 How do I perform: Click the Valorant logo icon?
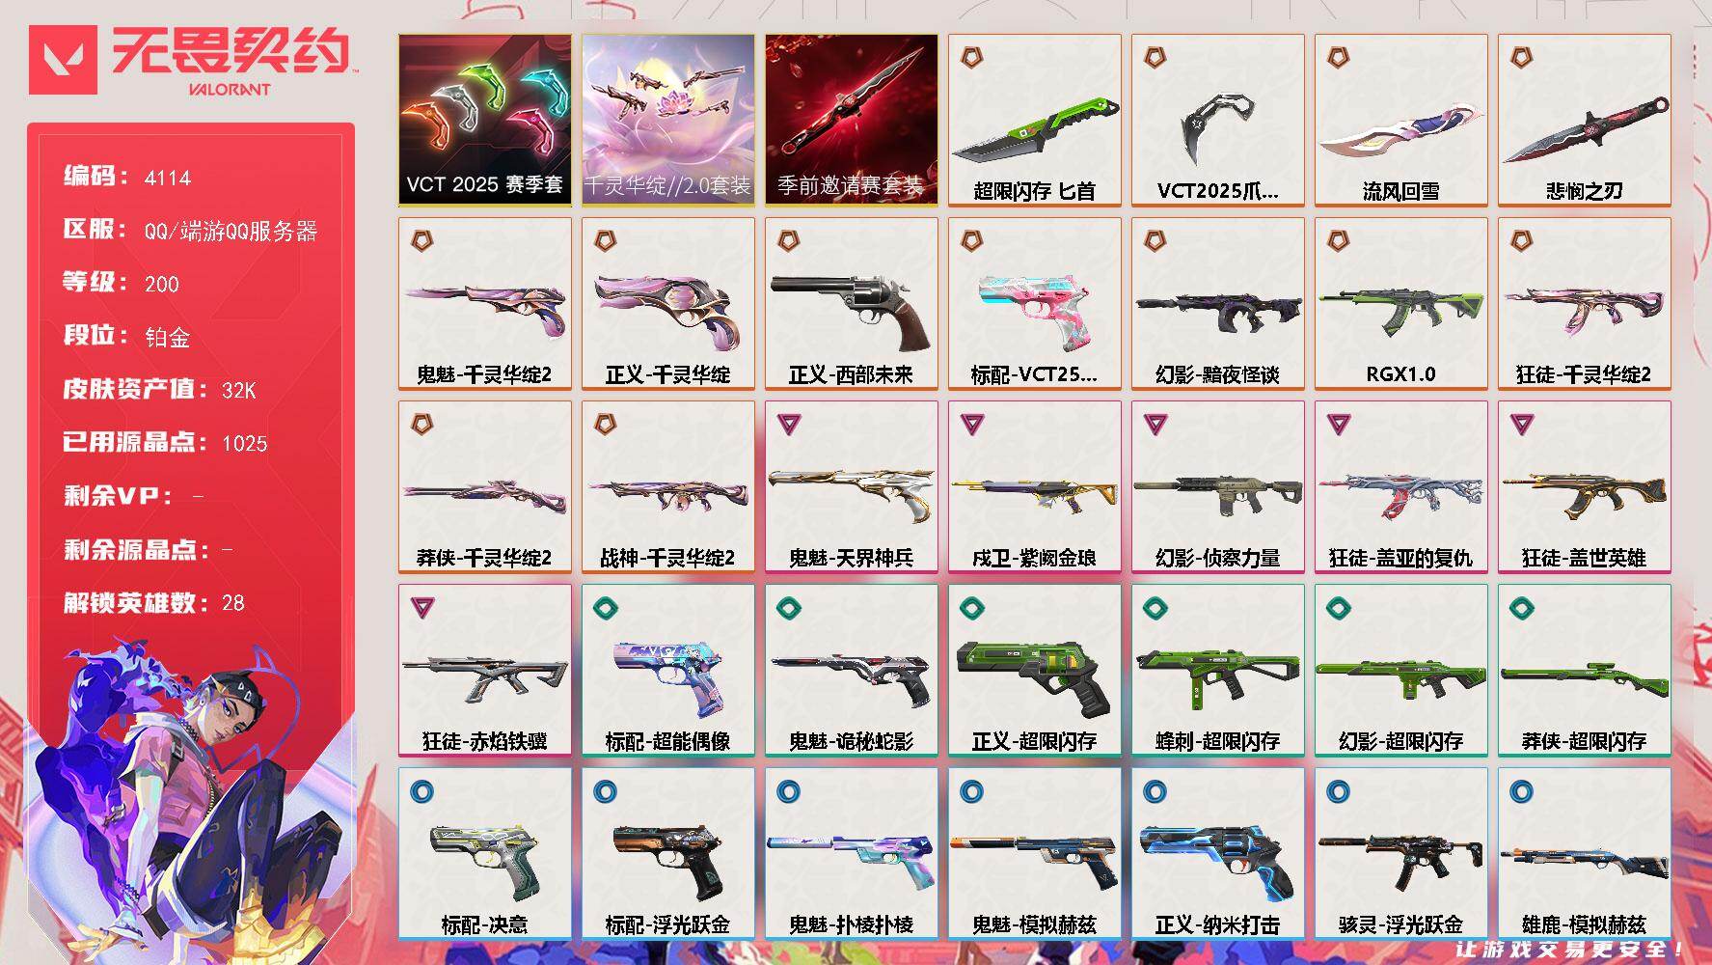63,60
